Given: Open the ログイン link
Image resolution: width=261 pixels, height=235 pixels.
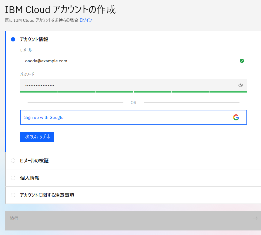Looking at the screenshot, I should pos(86,21).
